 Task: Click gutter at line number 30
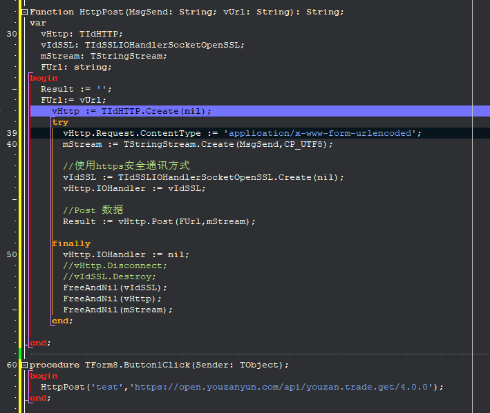[x=12, y=34]
